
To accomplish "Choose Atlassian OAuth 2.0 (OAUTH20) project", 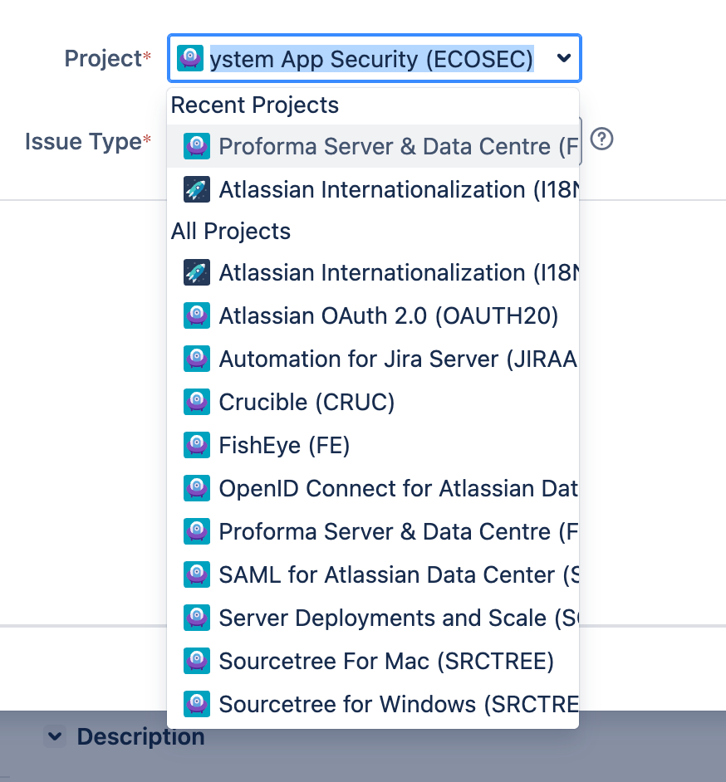I will click(x=373, y=315).
